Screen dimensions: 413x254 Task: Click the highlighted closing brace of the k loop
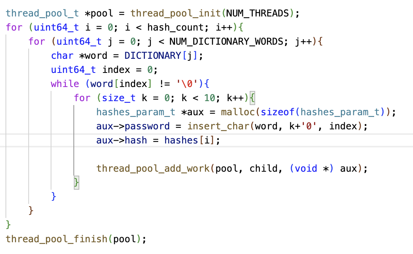pyautogui.click(x=77, y=183)
